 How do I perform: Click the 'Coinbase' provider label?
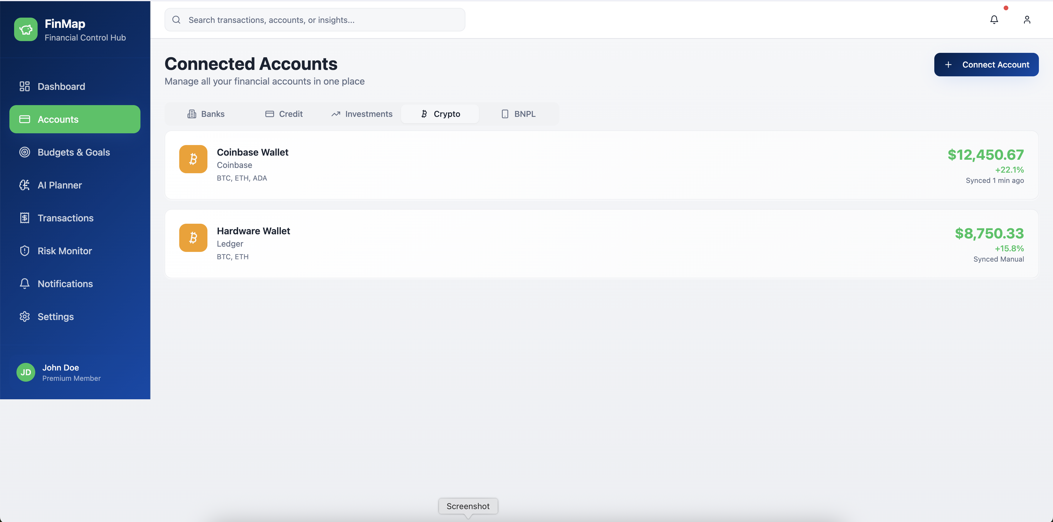coord(234,165)
